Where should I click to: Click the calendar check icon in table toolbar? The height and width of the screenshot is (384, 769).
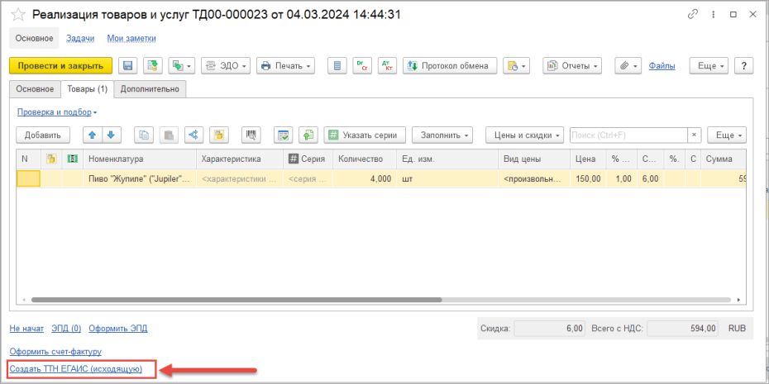point(284,135)
